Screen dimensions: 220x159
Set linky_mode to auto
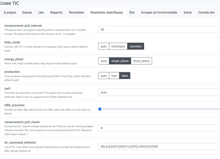104,46
